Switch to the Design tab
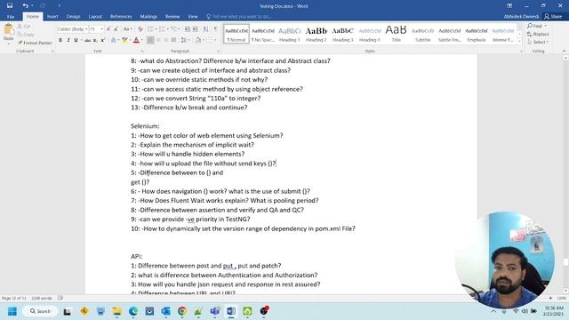 pyautogui.click(x=73, y=17)
